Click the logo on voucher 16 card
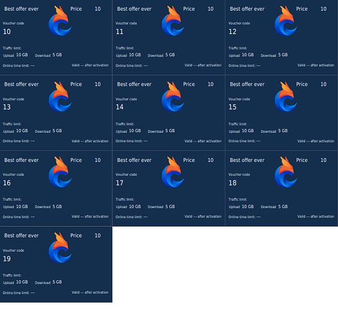The image size is (338, 310). click(x=60, y=172)
